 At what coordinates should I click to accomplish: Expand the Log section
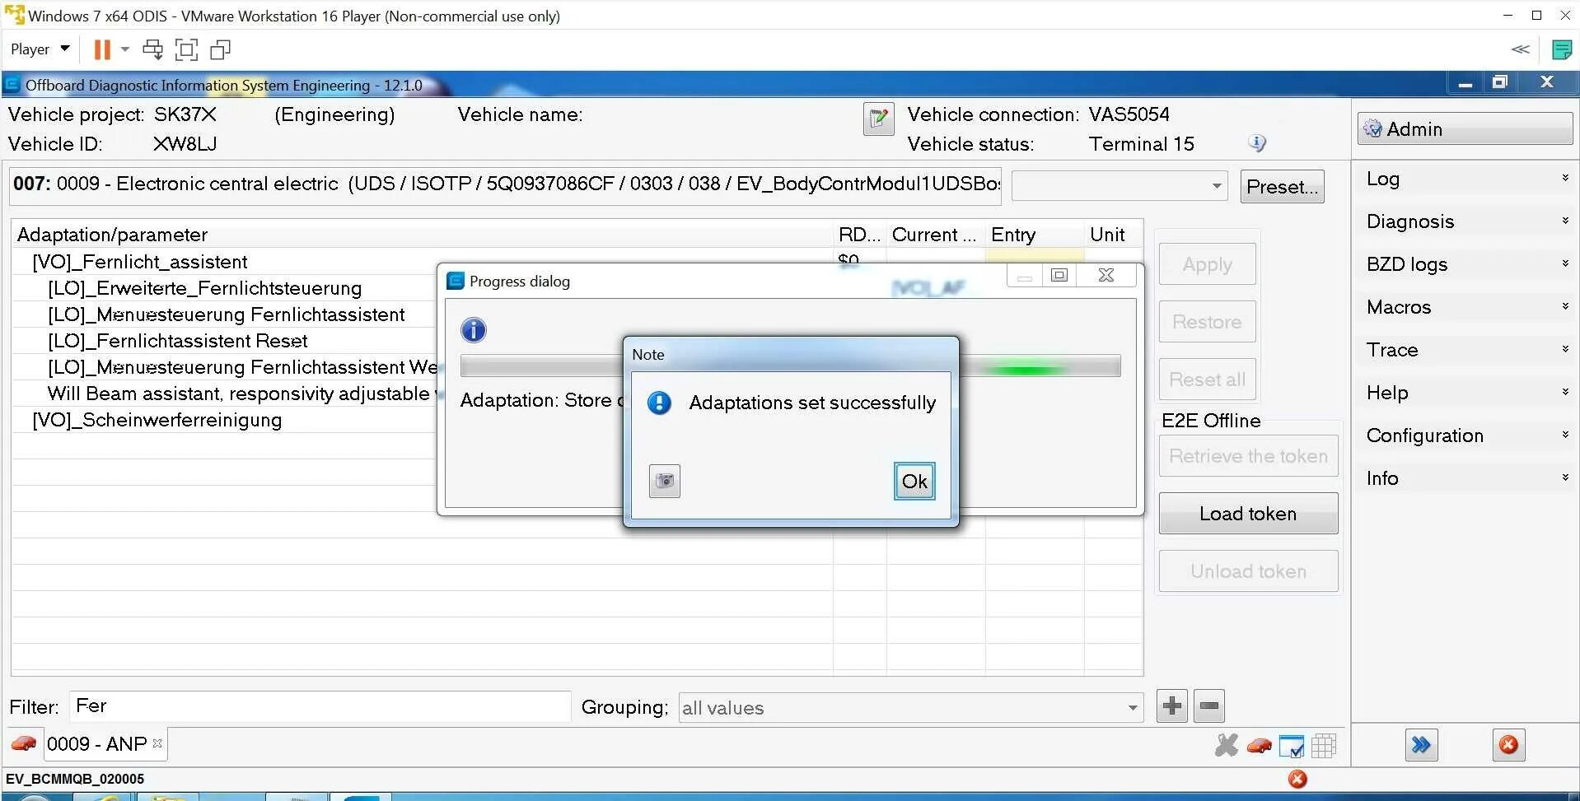tap(1466, 179)
